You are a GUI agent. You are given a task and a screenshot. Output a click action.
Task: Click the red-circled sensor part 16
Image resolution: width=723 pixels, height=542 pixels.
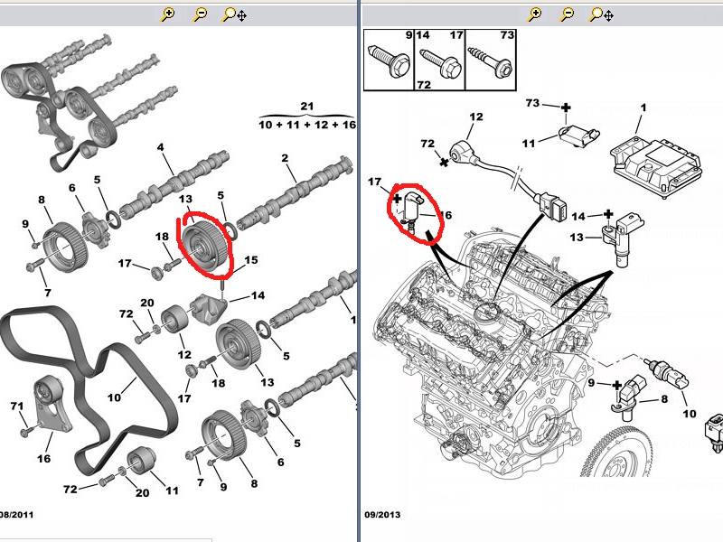(x=414, y=214)
